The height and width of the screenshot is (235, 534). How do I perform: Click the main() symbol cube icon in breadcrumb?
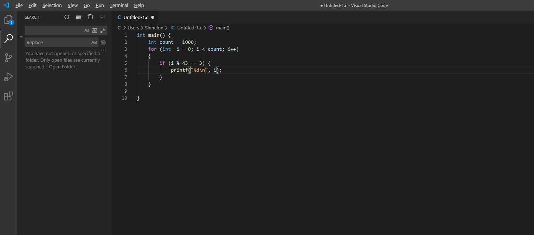(211, 28)
